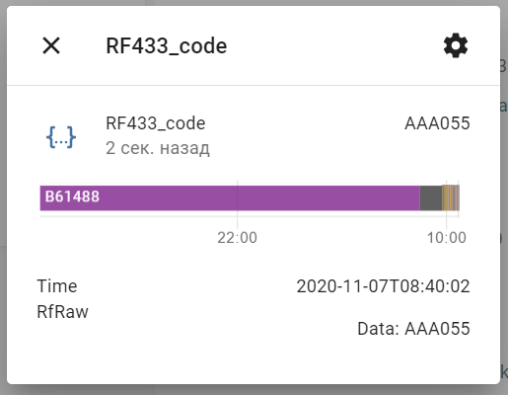Click the 22:00 time axis label
508x395 pixels.
click(x=237, y=238)
